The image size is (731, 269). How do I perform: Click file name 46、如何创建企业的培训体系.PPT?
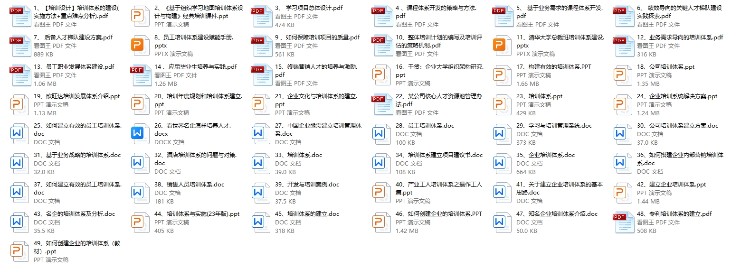pyautogui.click(x=439, y=214)
